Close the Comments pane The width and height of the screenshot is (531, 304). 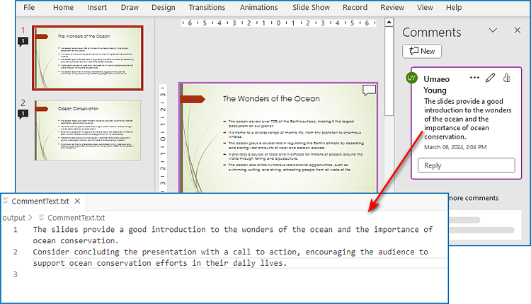tap(517, 30)
